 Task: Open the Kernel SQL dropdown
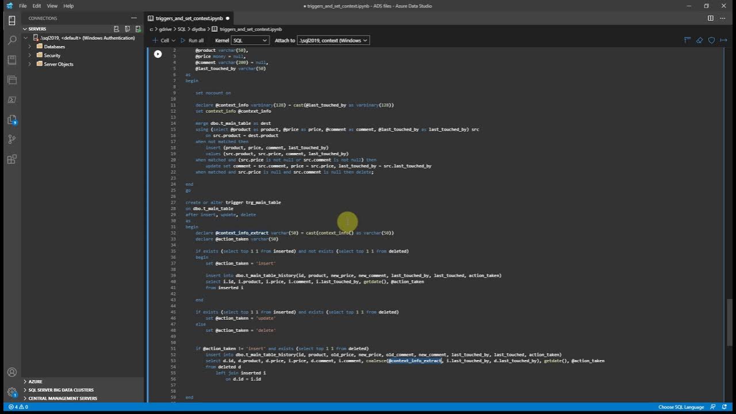click(250, 40)
